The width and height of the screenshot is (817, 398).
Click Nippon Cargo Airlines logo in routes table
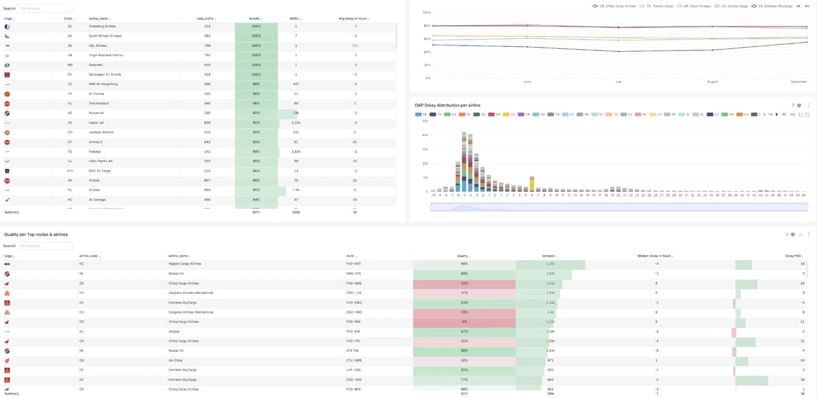pyautogui.click(x=7, y=263)
